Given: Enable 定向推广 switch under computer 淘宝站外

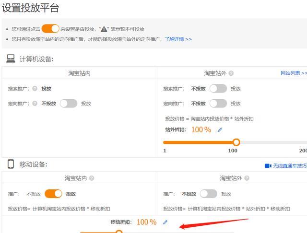Looking at the screenshot, I should 218,104.
